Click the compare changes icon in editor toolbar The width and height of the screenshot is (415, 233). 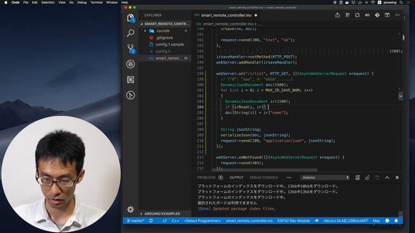tap(357, 15)
